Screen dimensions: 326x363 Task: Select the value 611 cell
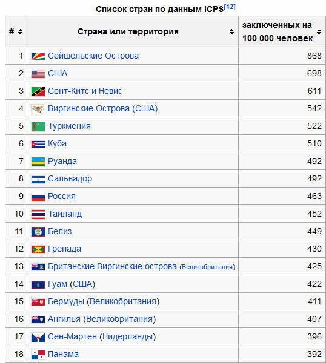314,91
